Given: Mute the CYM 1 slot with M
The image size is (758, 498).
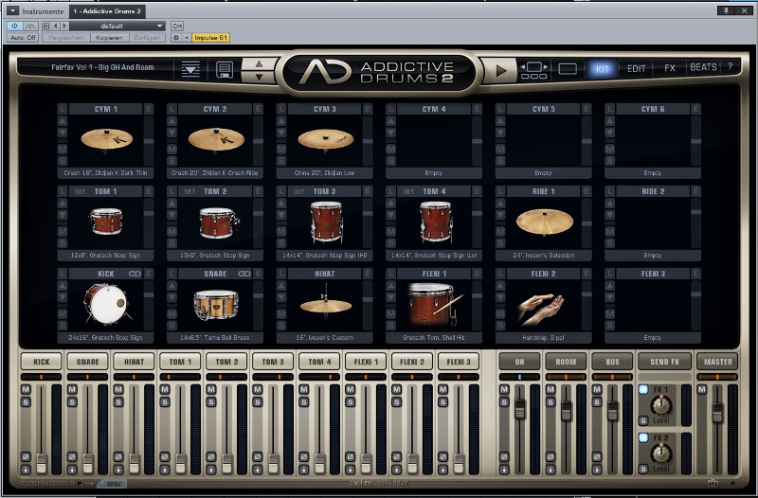Looking at the screenshot, I should click(x=63, y=150).
